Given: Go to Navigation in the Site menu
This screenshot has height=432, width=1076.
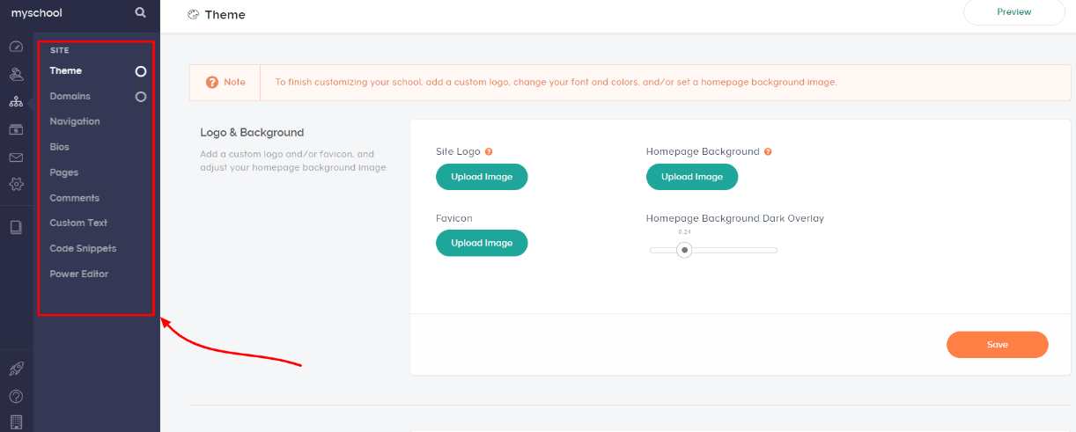Looking at the screenshot, I should click(x=75, y=121).
